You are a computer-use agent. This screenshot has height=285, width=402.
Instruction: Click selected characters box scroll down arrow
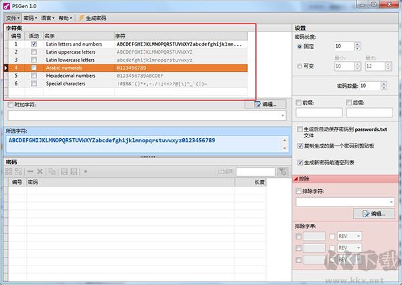click(x=285, y=148)
